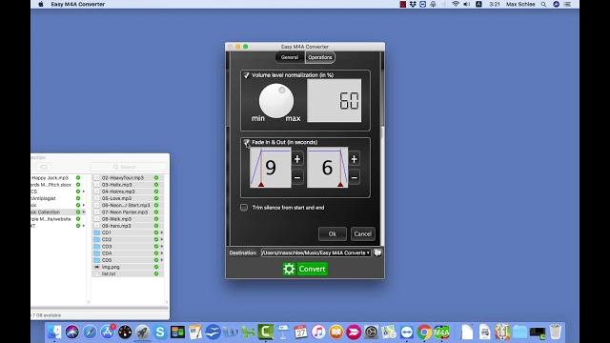Select CD1 folder icon in Finder
The width and height of the screenshot is (610, 343).
97,232
